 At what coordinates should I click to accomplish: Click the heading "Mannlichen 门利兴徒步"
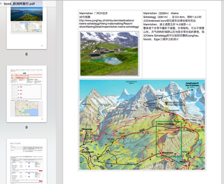93,13
